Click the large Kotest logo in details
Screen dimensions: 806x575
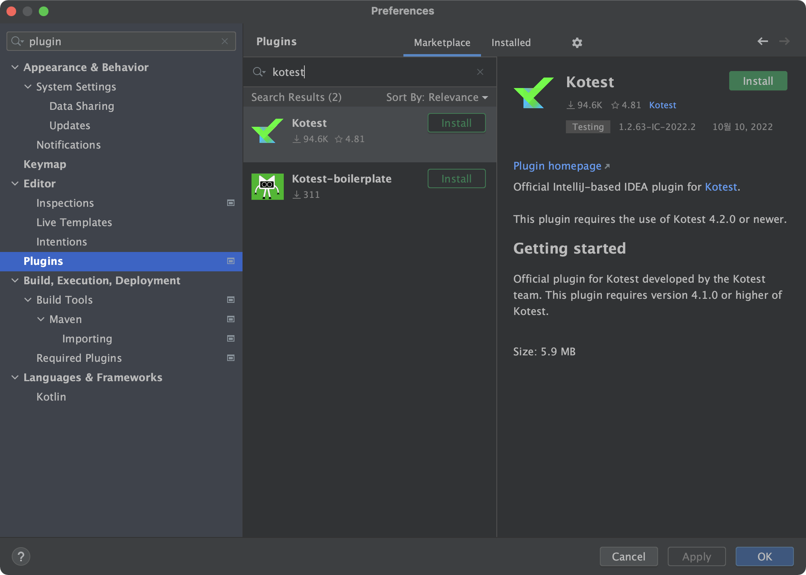(534, 93)
